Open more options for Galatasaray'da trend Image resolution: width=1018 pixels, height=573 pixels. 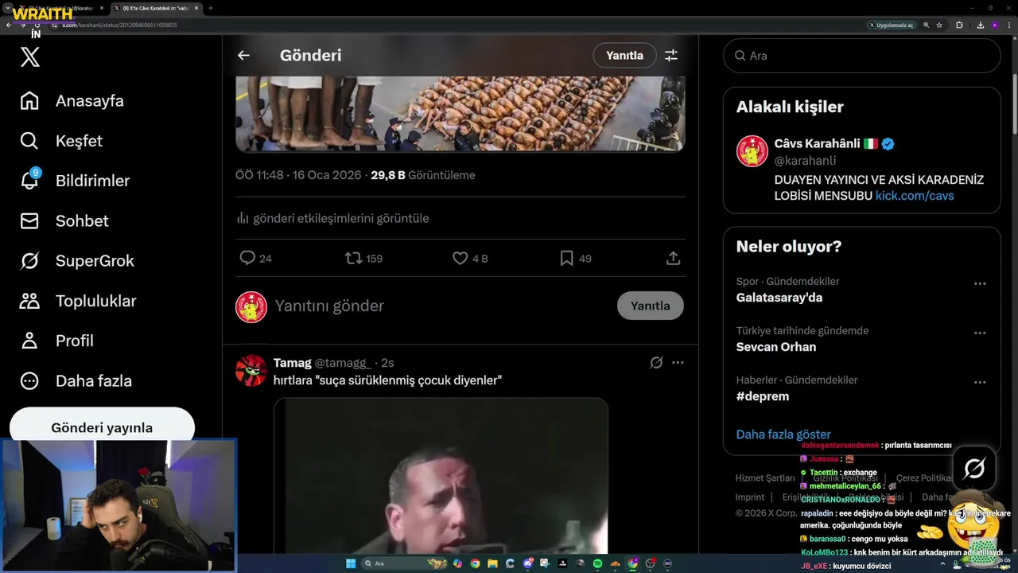click(x=980, y=284)
